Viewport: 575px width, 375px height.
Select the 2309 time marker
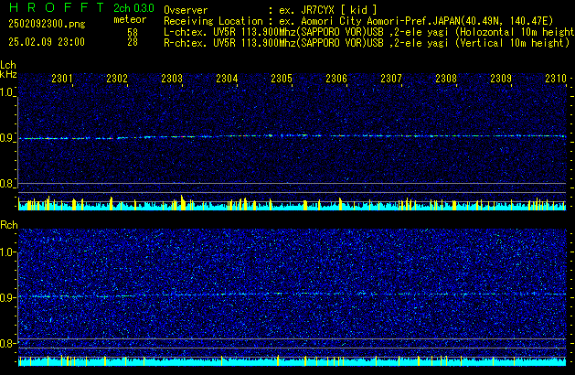[x=501, y=79]
